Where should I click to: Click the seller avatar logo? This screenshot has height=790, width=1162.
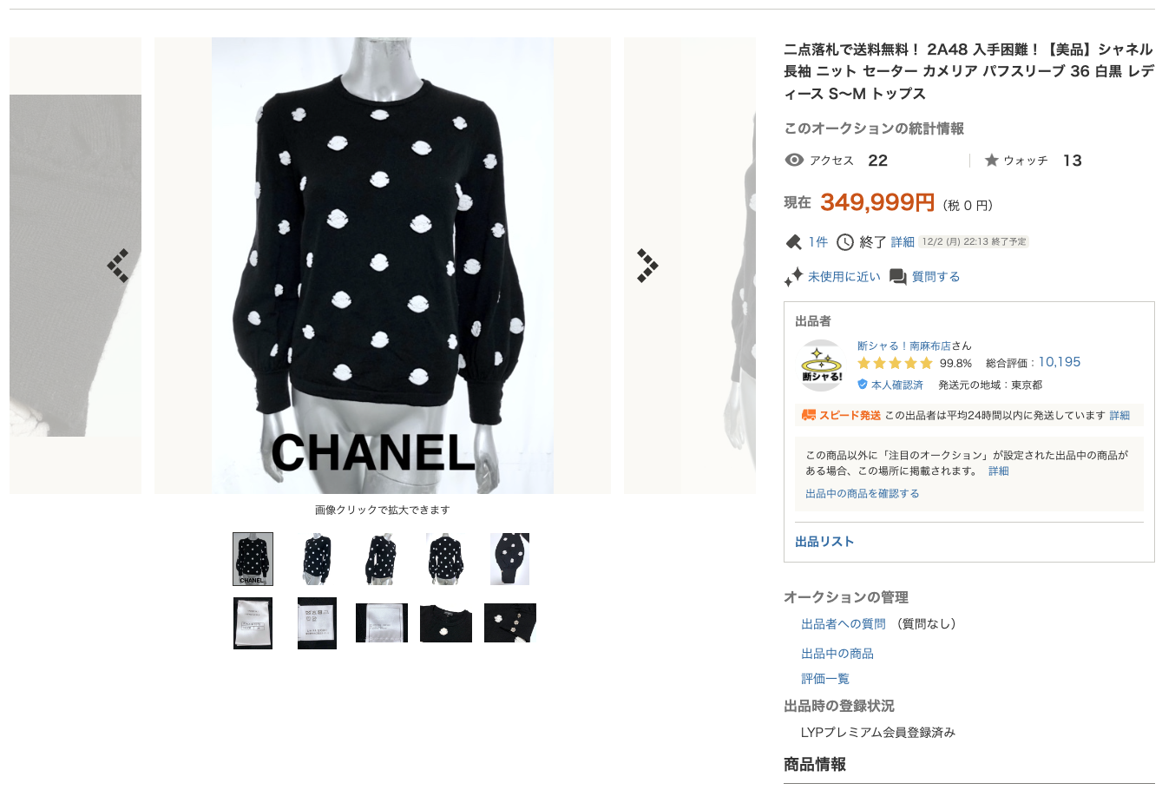point(821,365)
